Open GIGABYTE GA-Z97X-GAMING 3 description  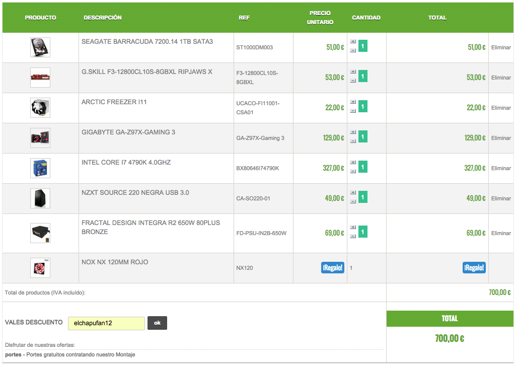tap(128, 132)
